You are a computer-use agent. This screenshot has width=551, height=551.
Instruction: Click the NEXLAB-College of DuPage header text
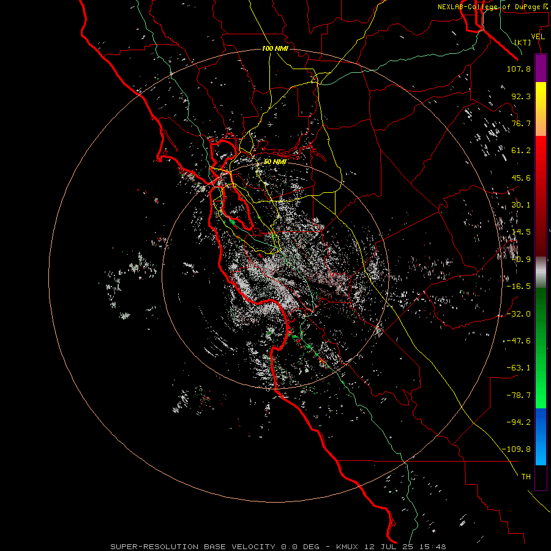[489, 7]
